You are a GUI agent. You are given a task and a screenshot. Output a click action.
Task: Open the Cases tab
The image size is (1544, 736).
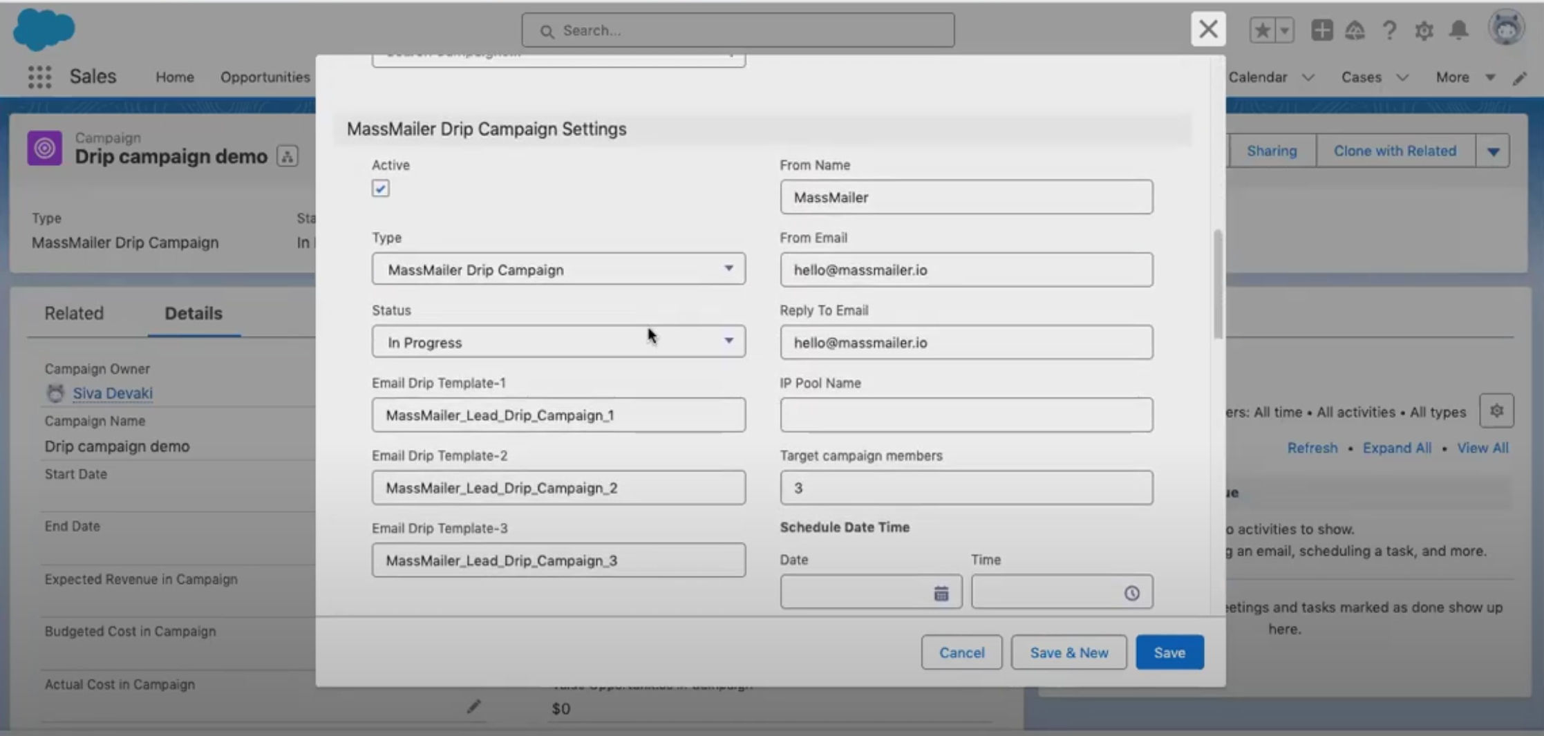[x=1361, y=77]
